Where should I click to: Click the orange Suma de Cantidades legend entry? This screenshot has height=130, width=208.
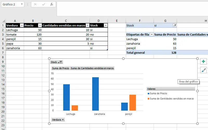(171, 99)
